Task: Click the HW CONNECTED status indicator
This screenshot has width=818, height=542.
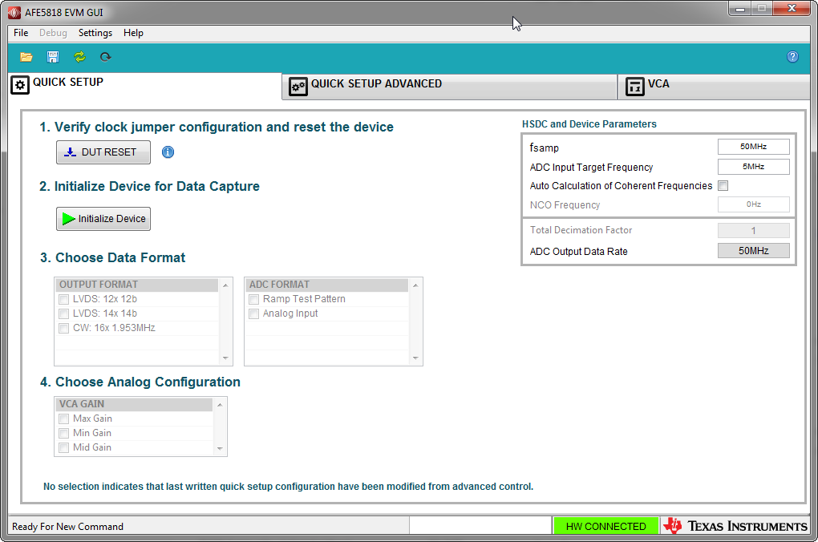Action: 605,526
